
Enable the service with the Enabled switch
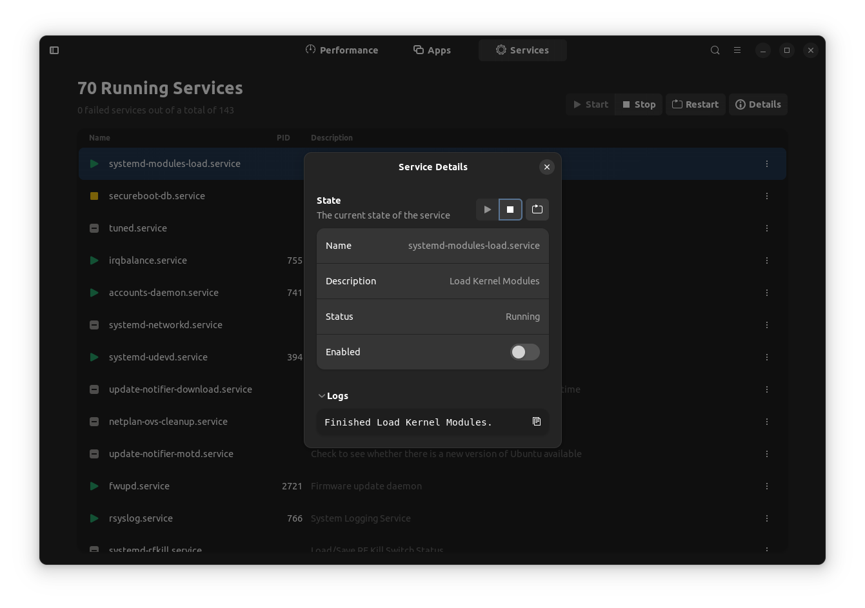pyautogui.click(x=524, y=352)
